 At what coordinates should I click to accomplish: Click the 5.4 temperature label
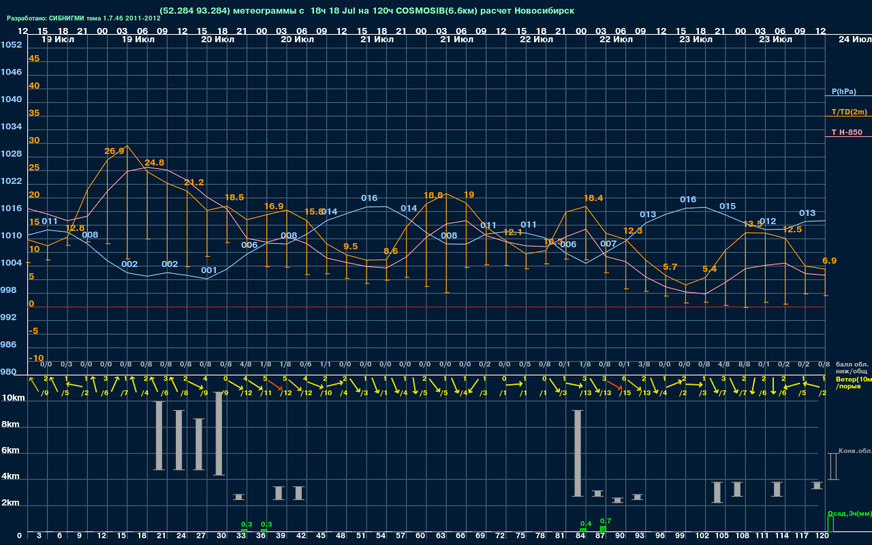coord(709,269)
